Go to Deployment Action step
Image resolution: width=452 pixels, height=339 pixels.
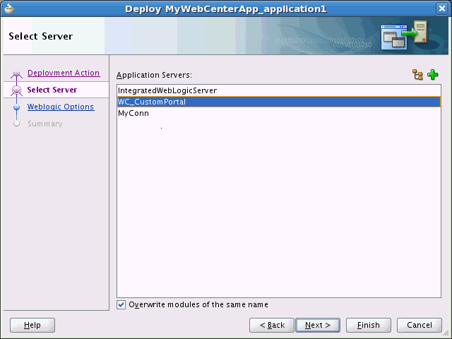64,73
